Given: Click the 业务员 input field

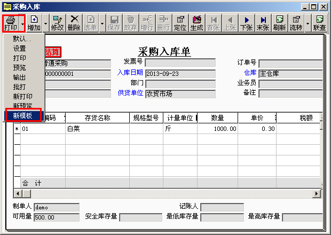Looking at the screenshot, I should [291, 84].
